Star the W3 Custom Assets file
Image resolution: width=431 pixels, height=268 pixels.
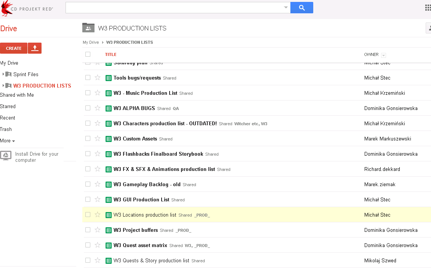pos(98,139)
